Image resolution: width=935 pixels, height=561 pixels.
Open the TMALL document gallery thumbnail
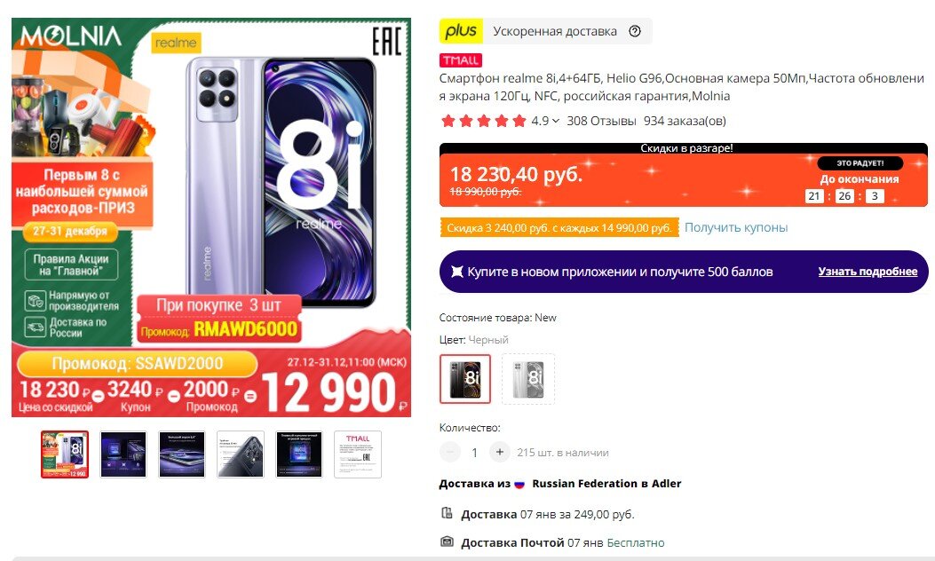point(358,454)
